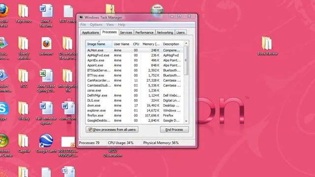
Task: Select the CamRecorder... process row
Action: tap(134, 80)
